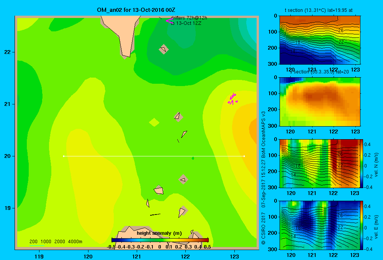Click the 'to 13-Oct 12Z' label
The height and width of the screenshot is (260, 383).
coord(186,23)
